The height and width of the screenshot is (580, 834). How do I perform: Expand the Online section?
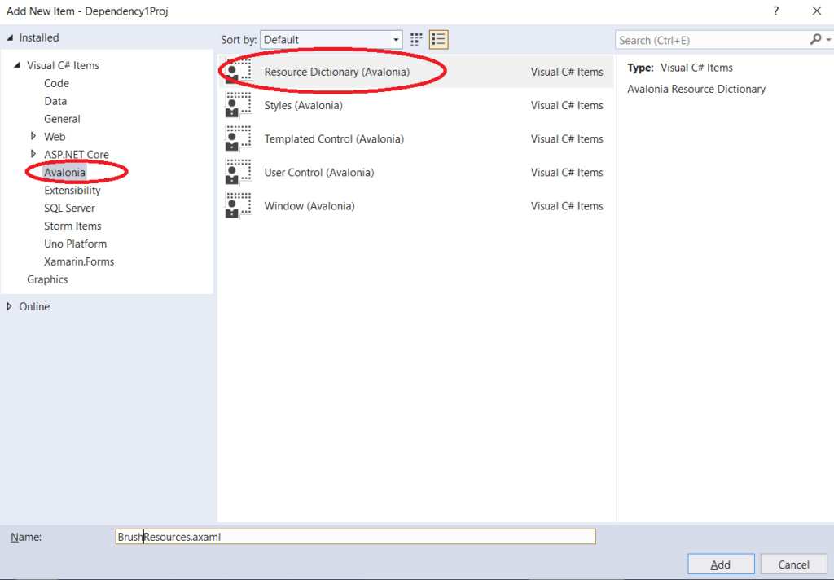pyautogui.click(x=9, y=306)
